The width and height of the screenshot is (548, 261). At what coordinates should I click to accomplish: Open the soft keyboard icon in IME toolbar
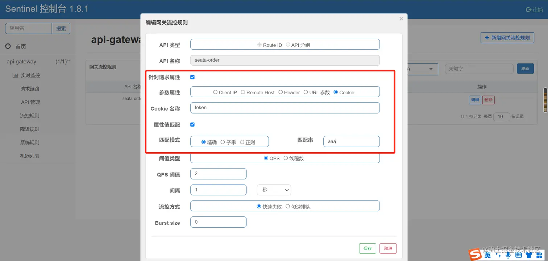(518, 255)
